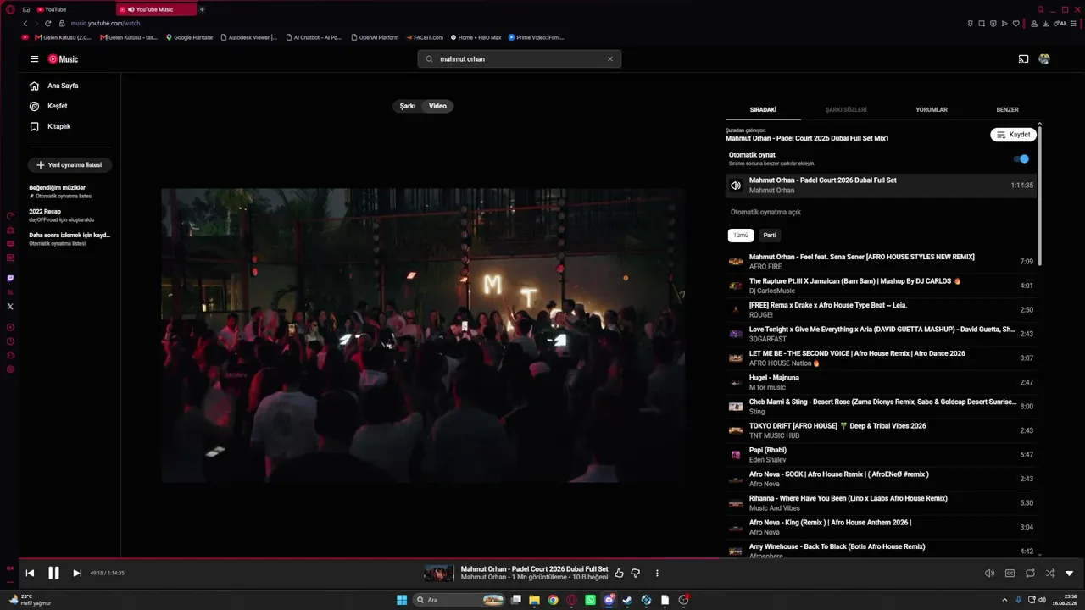The width and height of the screenshot is (1085, 610).
Task: Play Afro Nova - SOCK remix
Action: [x=882, y=479]
